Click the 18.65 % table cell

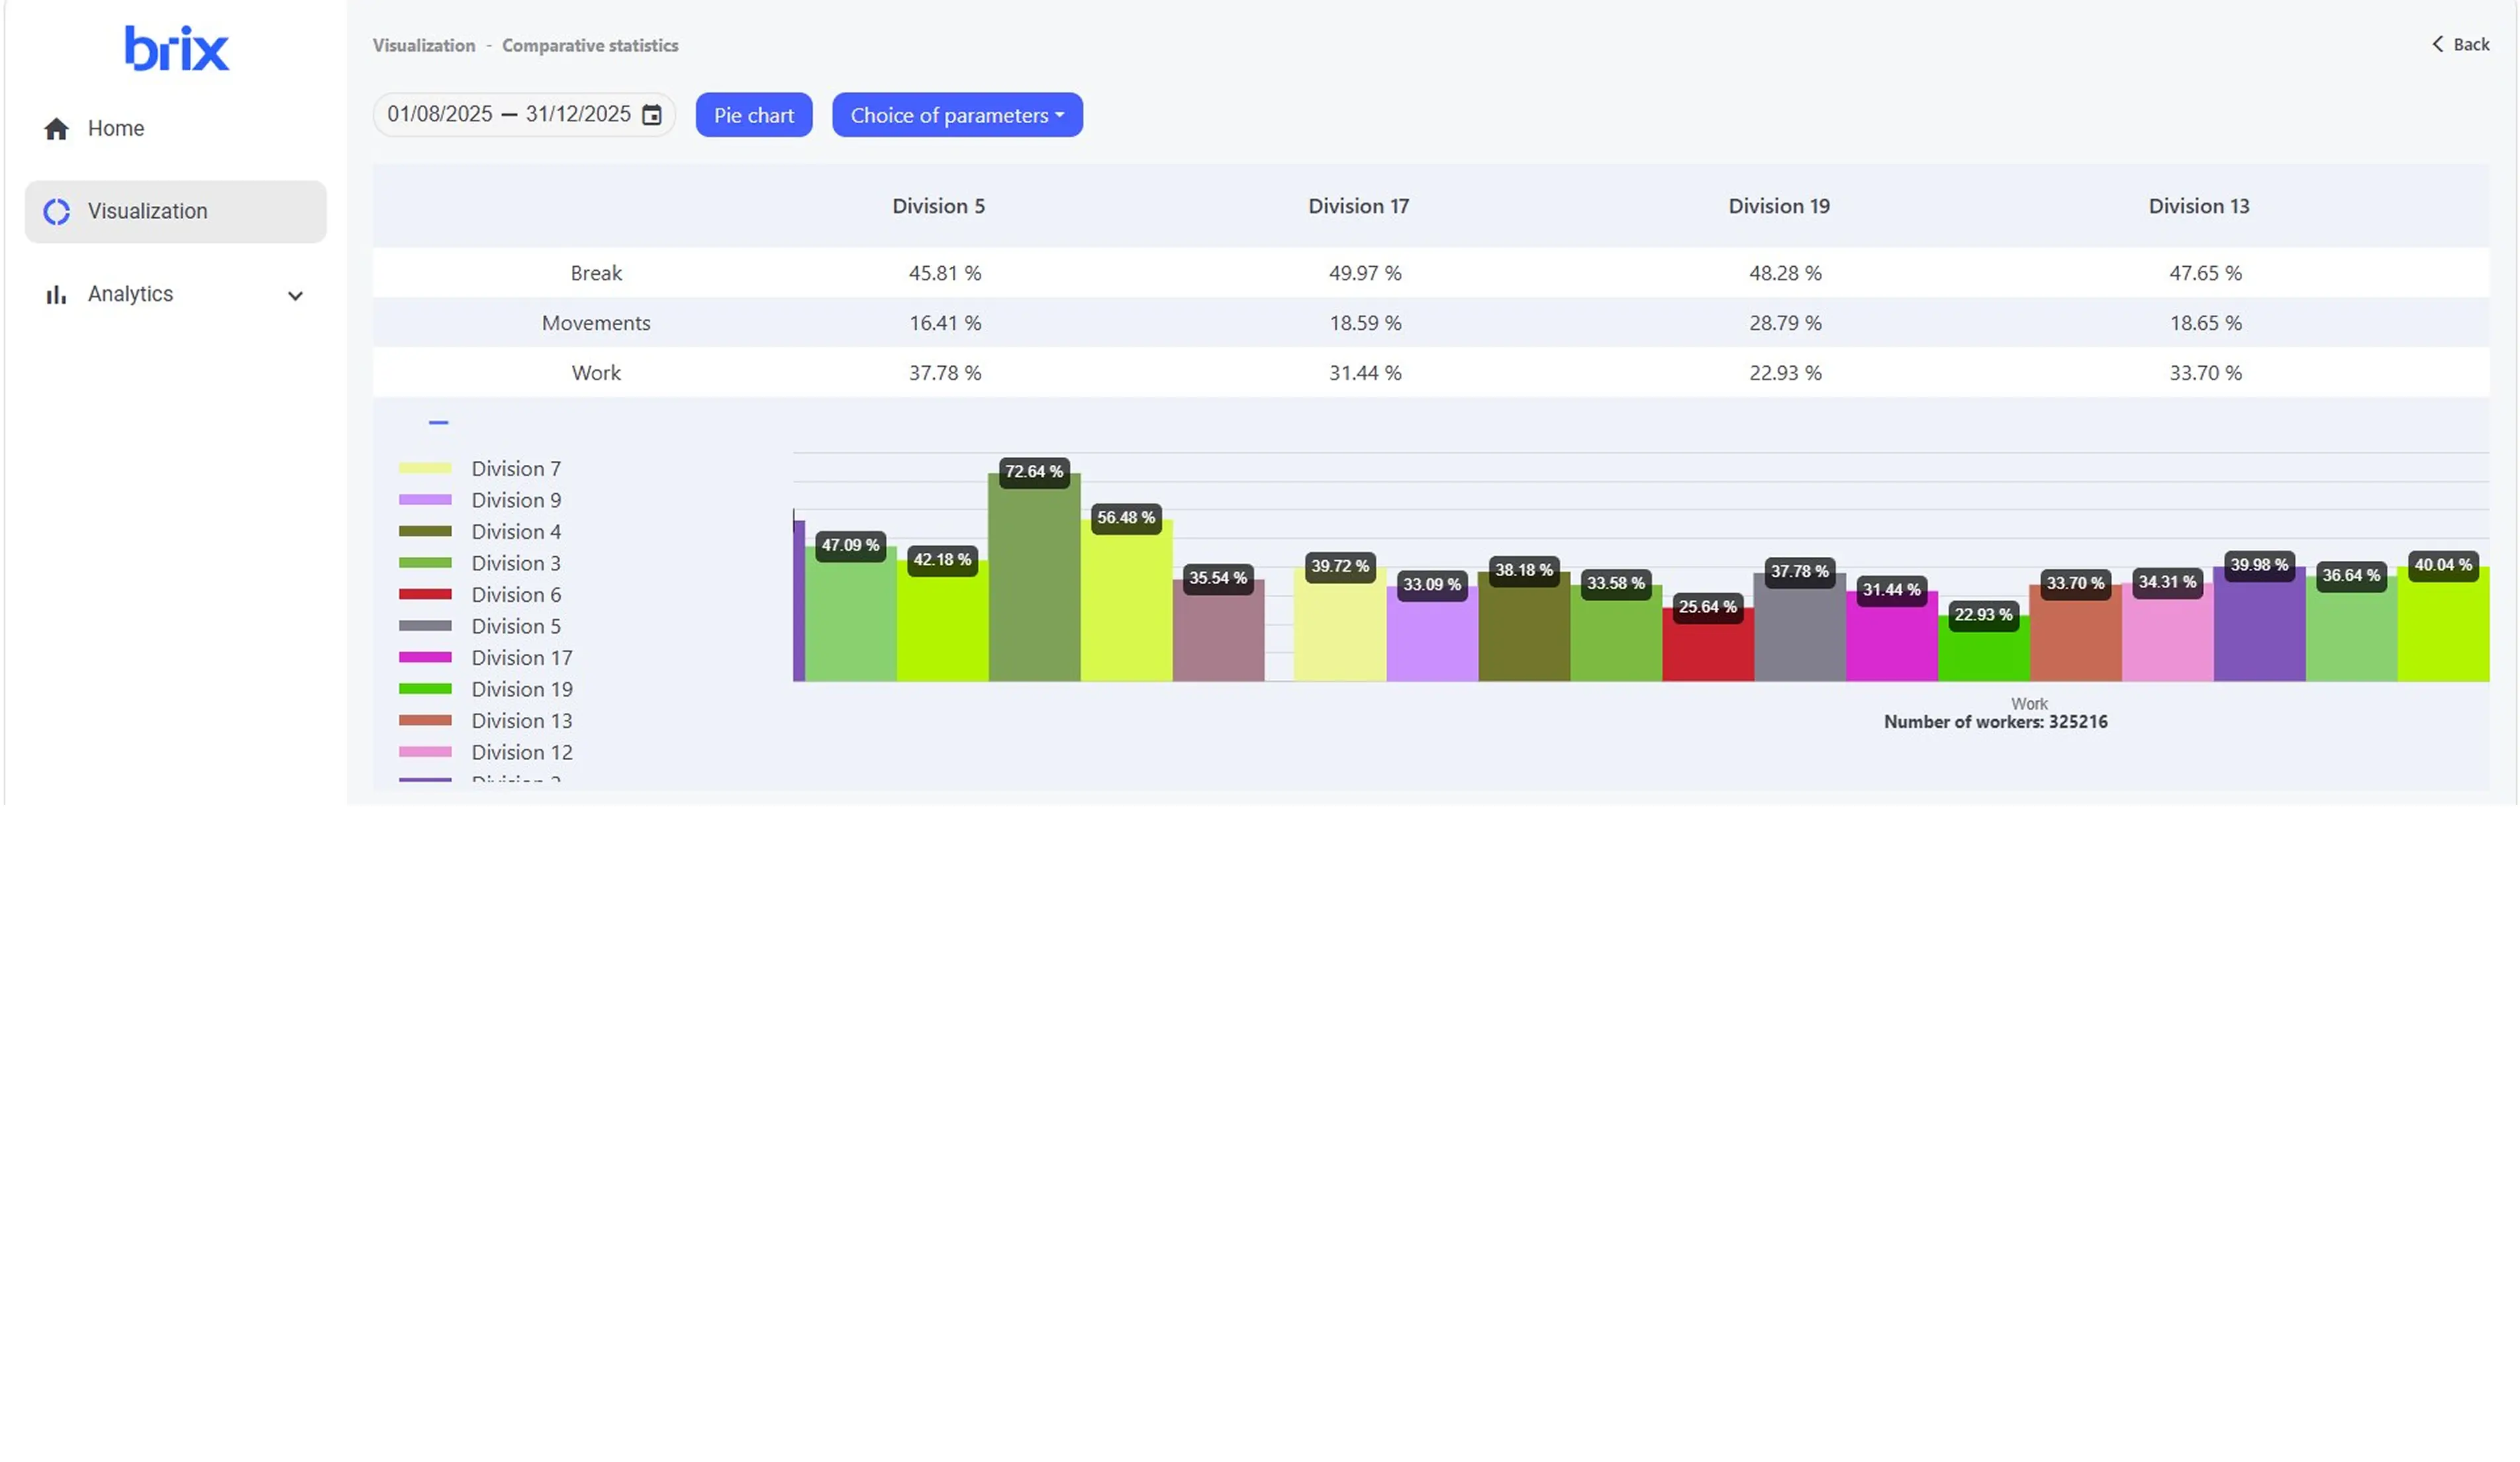click(x=2205, y=323)
